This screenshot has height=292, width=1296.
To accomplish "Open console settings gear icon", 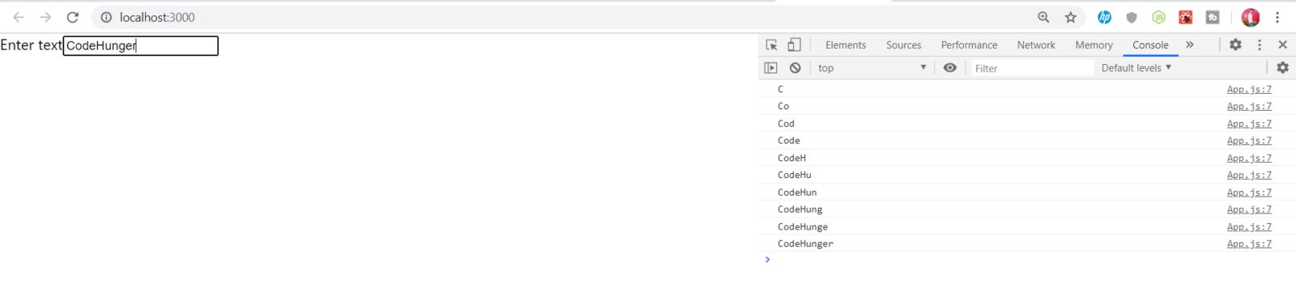I will tap(1283, 68).
